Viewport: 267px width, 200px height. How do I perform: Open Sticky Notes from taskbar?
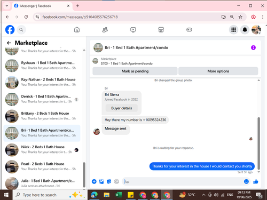(130, 195)
